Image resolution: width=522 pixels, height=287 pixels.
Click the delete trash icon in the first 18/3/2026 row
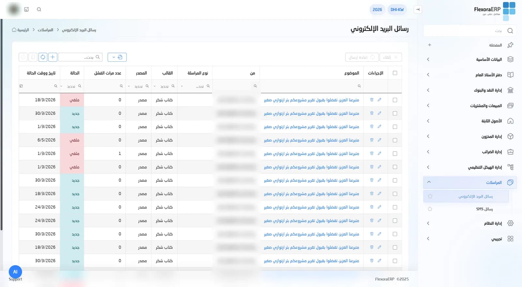(x=372, y=100)
